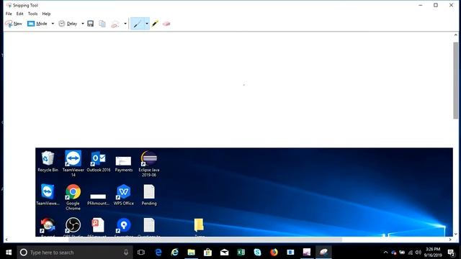Click Eclipse Java icon in the snip
461x259 pixels.
[149, 163]
